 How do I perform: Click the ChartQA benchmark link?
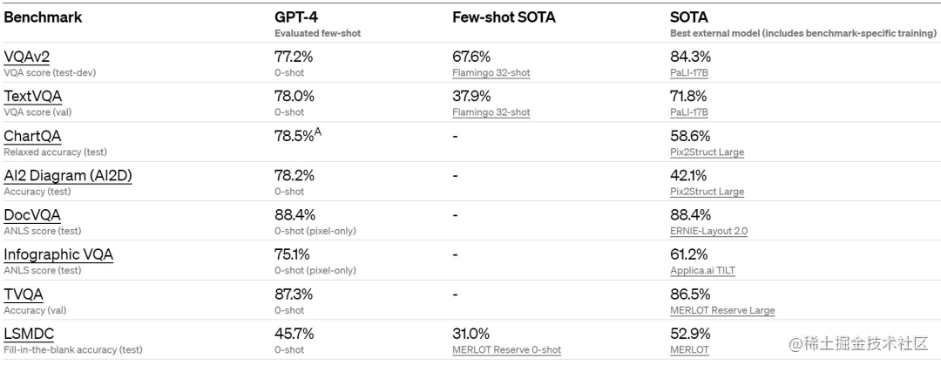[x=32, y=136]
